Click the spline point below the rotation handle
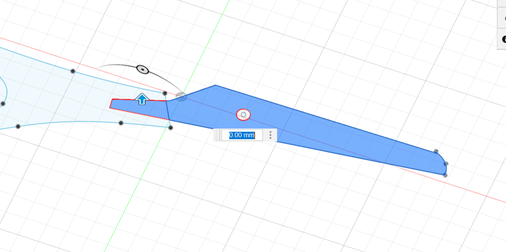 point(73,71)
